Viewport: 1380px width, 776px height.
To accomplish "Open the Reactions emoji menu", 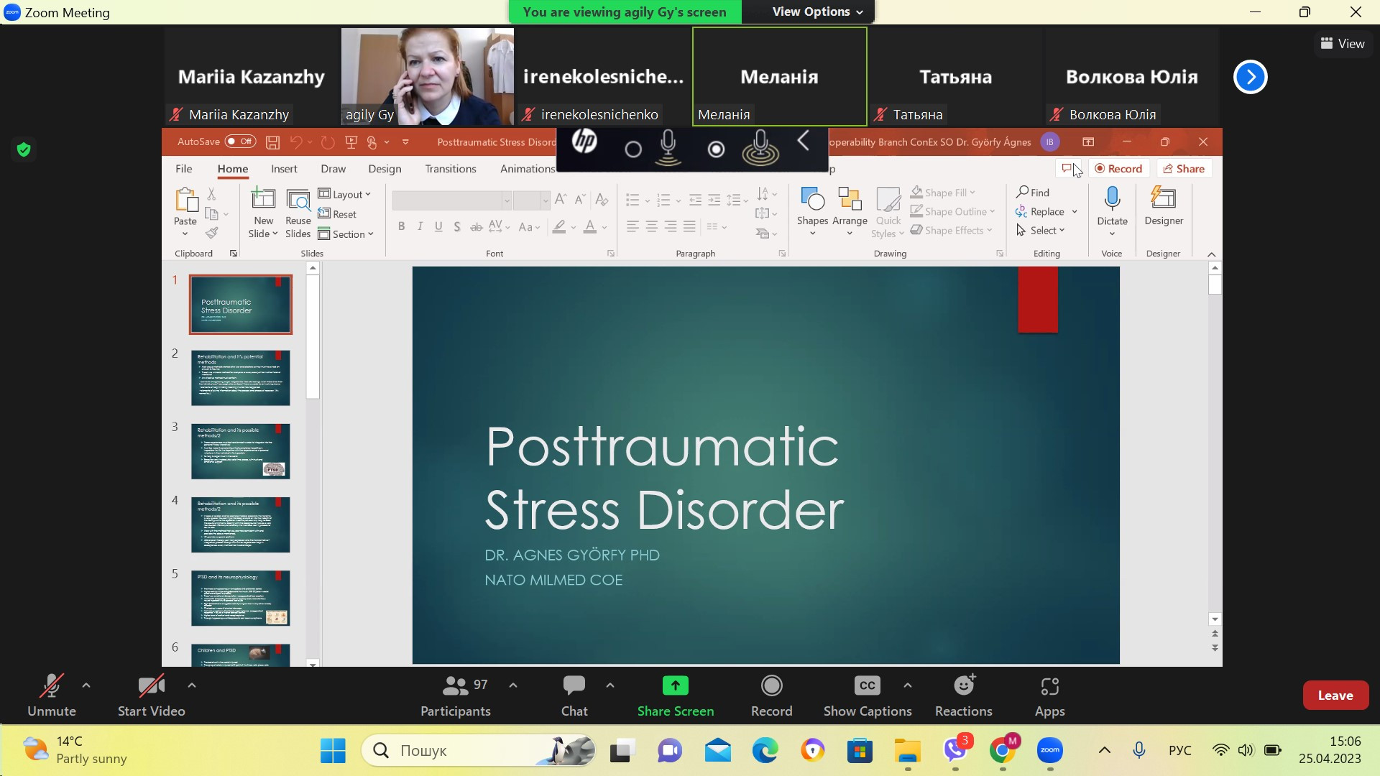I will (x=963, y=686).
